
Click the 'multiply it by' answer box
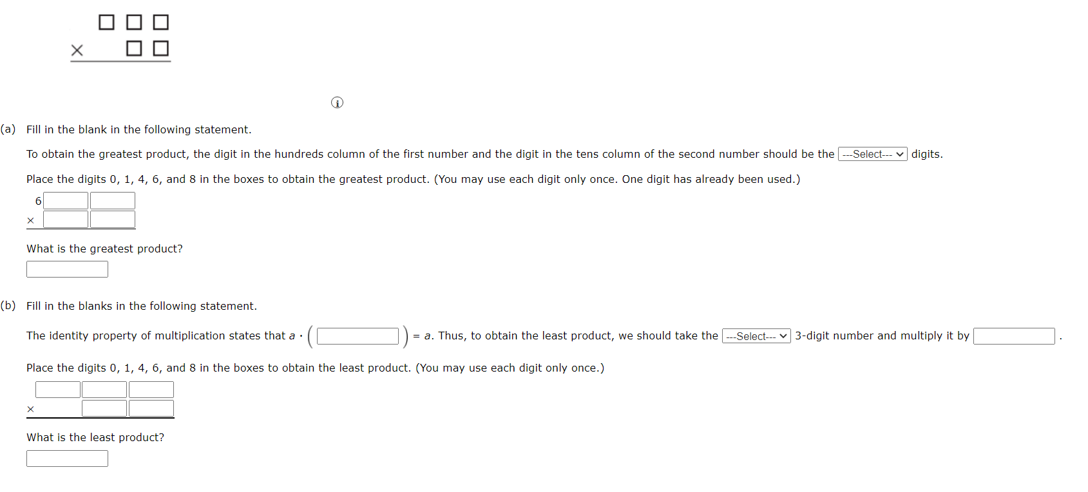(x=1014, y=336)
